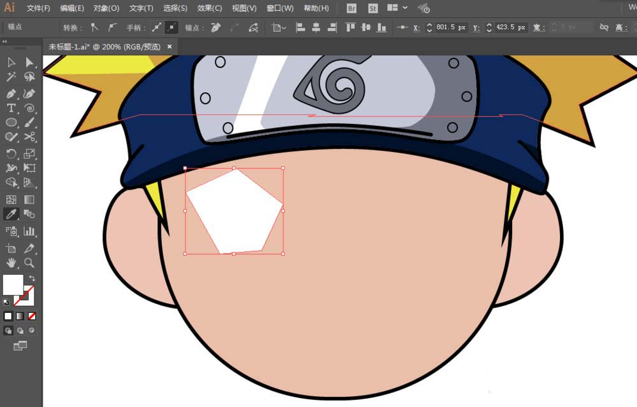637x407 pixels.
Task: Open the 帮助(H) menu
Action: pos(316,8)
